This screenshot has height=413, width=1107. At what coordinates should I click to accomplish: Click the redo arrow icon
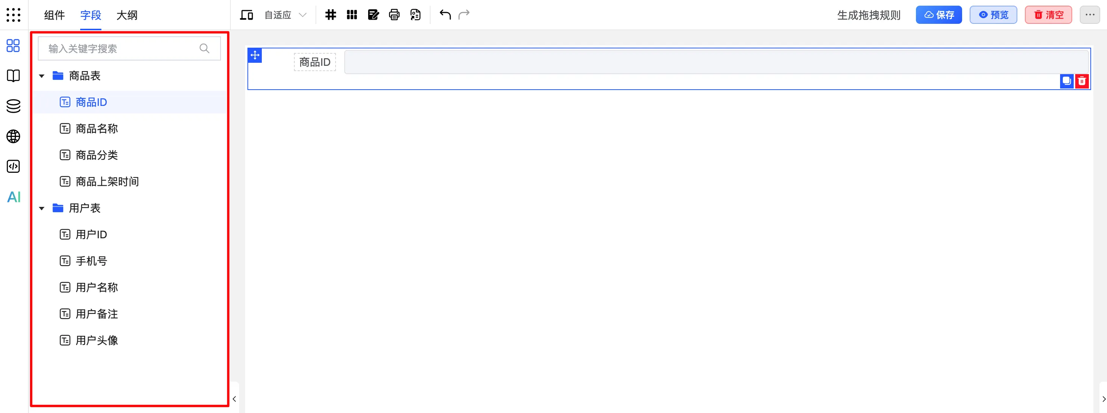[464, 15]
